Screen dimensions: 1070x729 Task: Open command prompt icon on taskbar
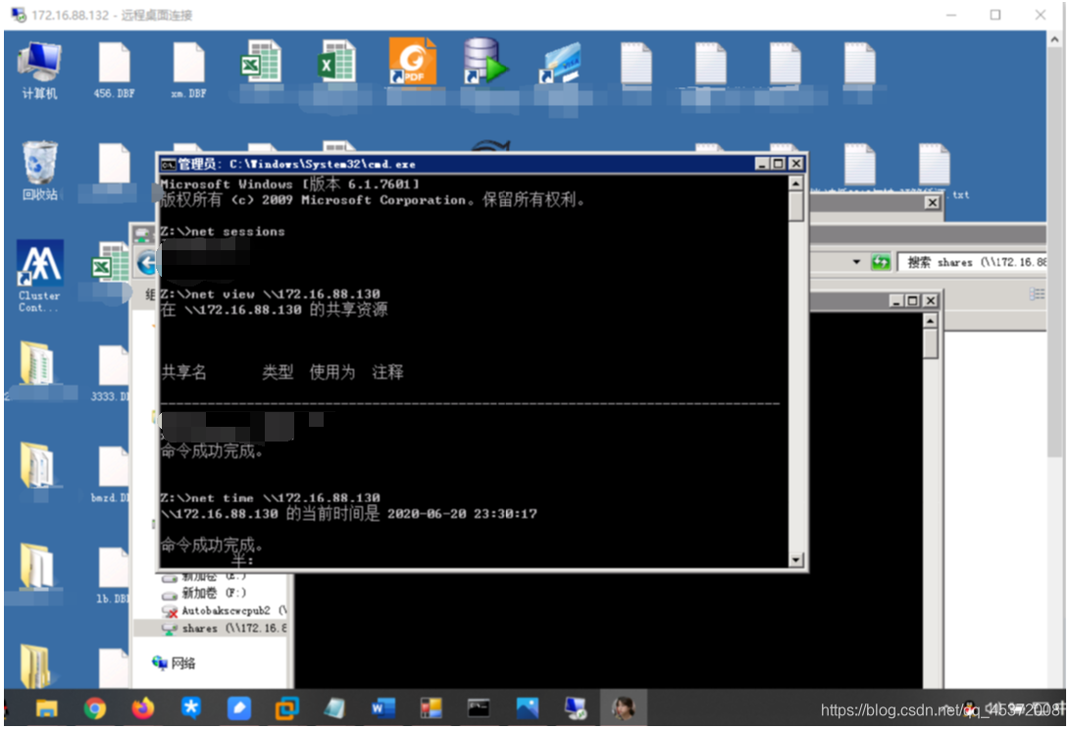[x=479, y=709]
